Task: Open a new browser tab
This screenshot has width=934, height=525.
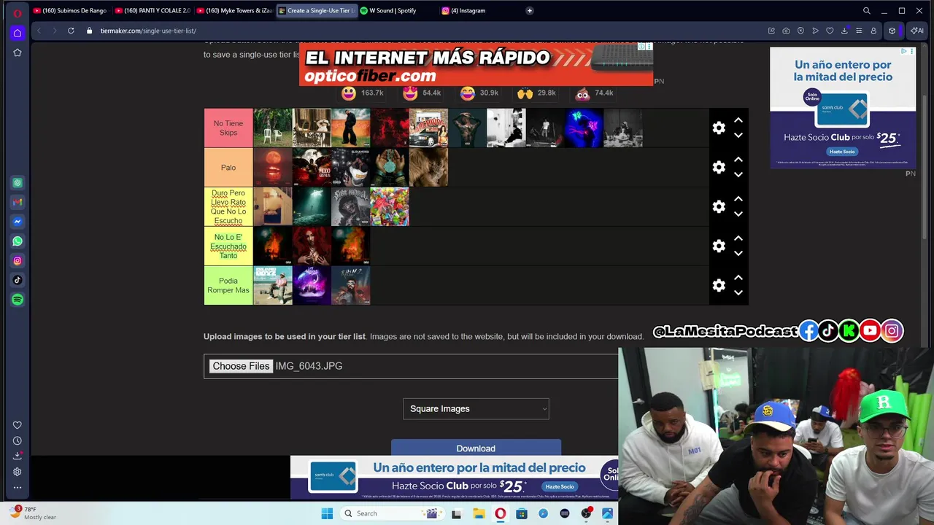Action: tap(530, 11)
